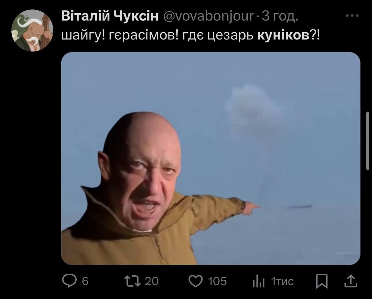The width and height of the screenshot is (372, 299).
Task: Open the share upload icon
Action: coord(351,281)
